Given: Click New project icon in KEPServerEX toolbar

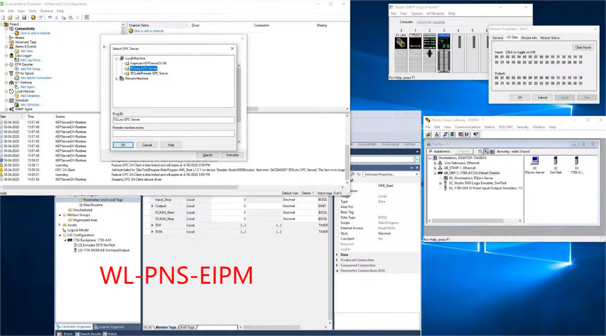Looking at the screenshot, I should (3, 17).
